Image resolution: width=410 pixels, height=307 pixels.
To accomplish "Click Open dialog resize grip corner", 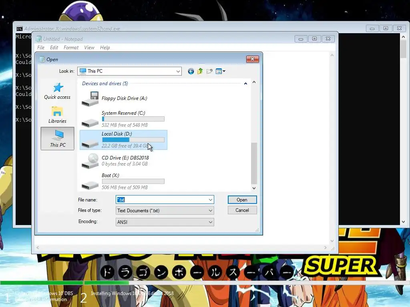I will tap(257, 230).
